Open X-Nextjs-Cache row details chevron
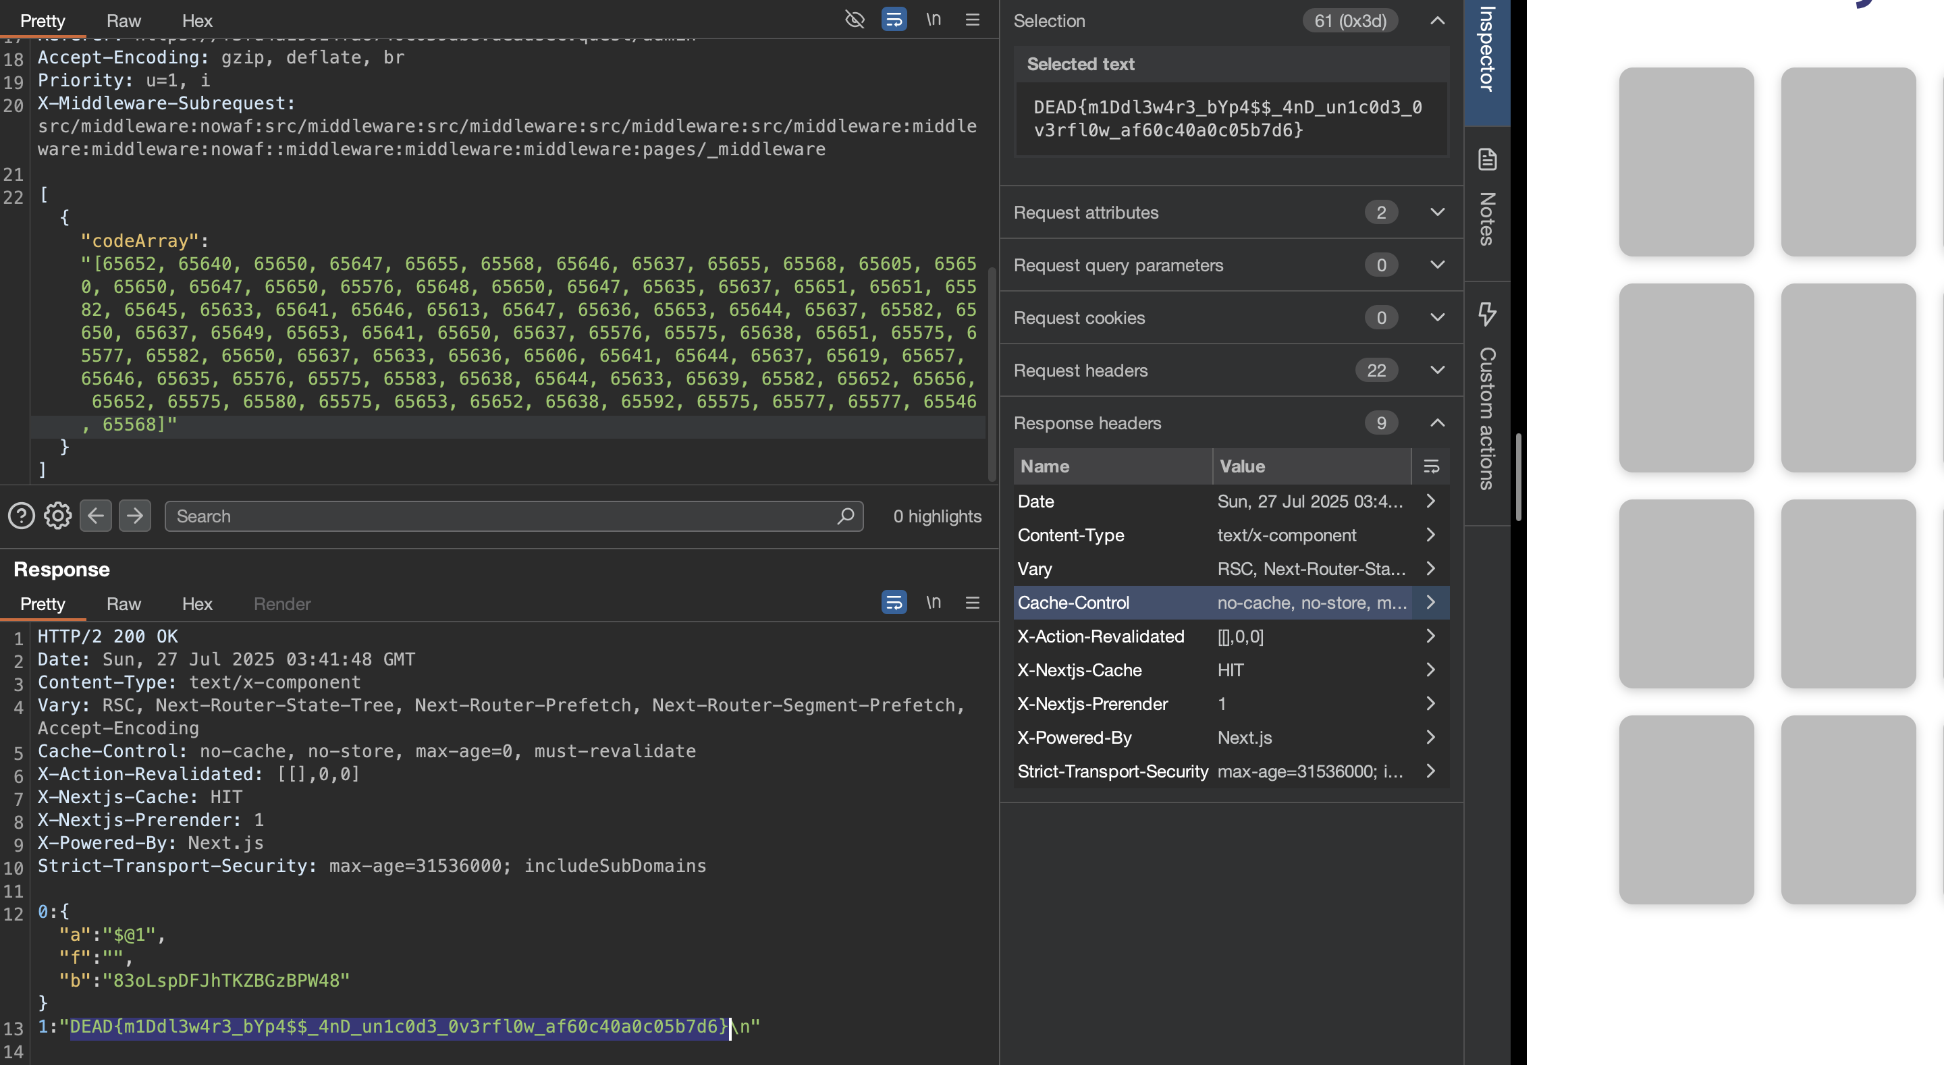This screenshot has height=1065, width=1944. (1431, 670)
